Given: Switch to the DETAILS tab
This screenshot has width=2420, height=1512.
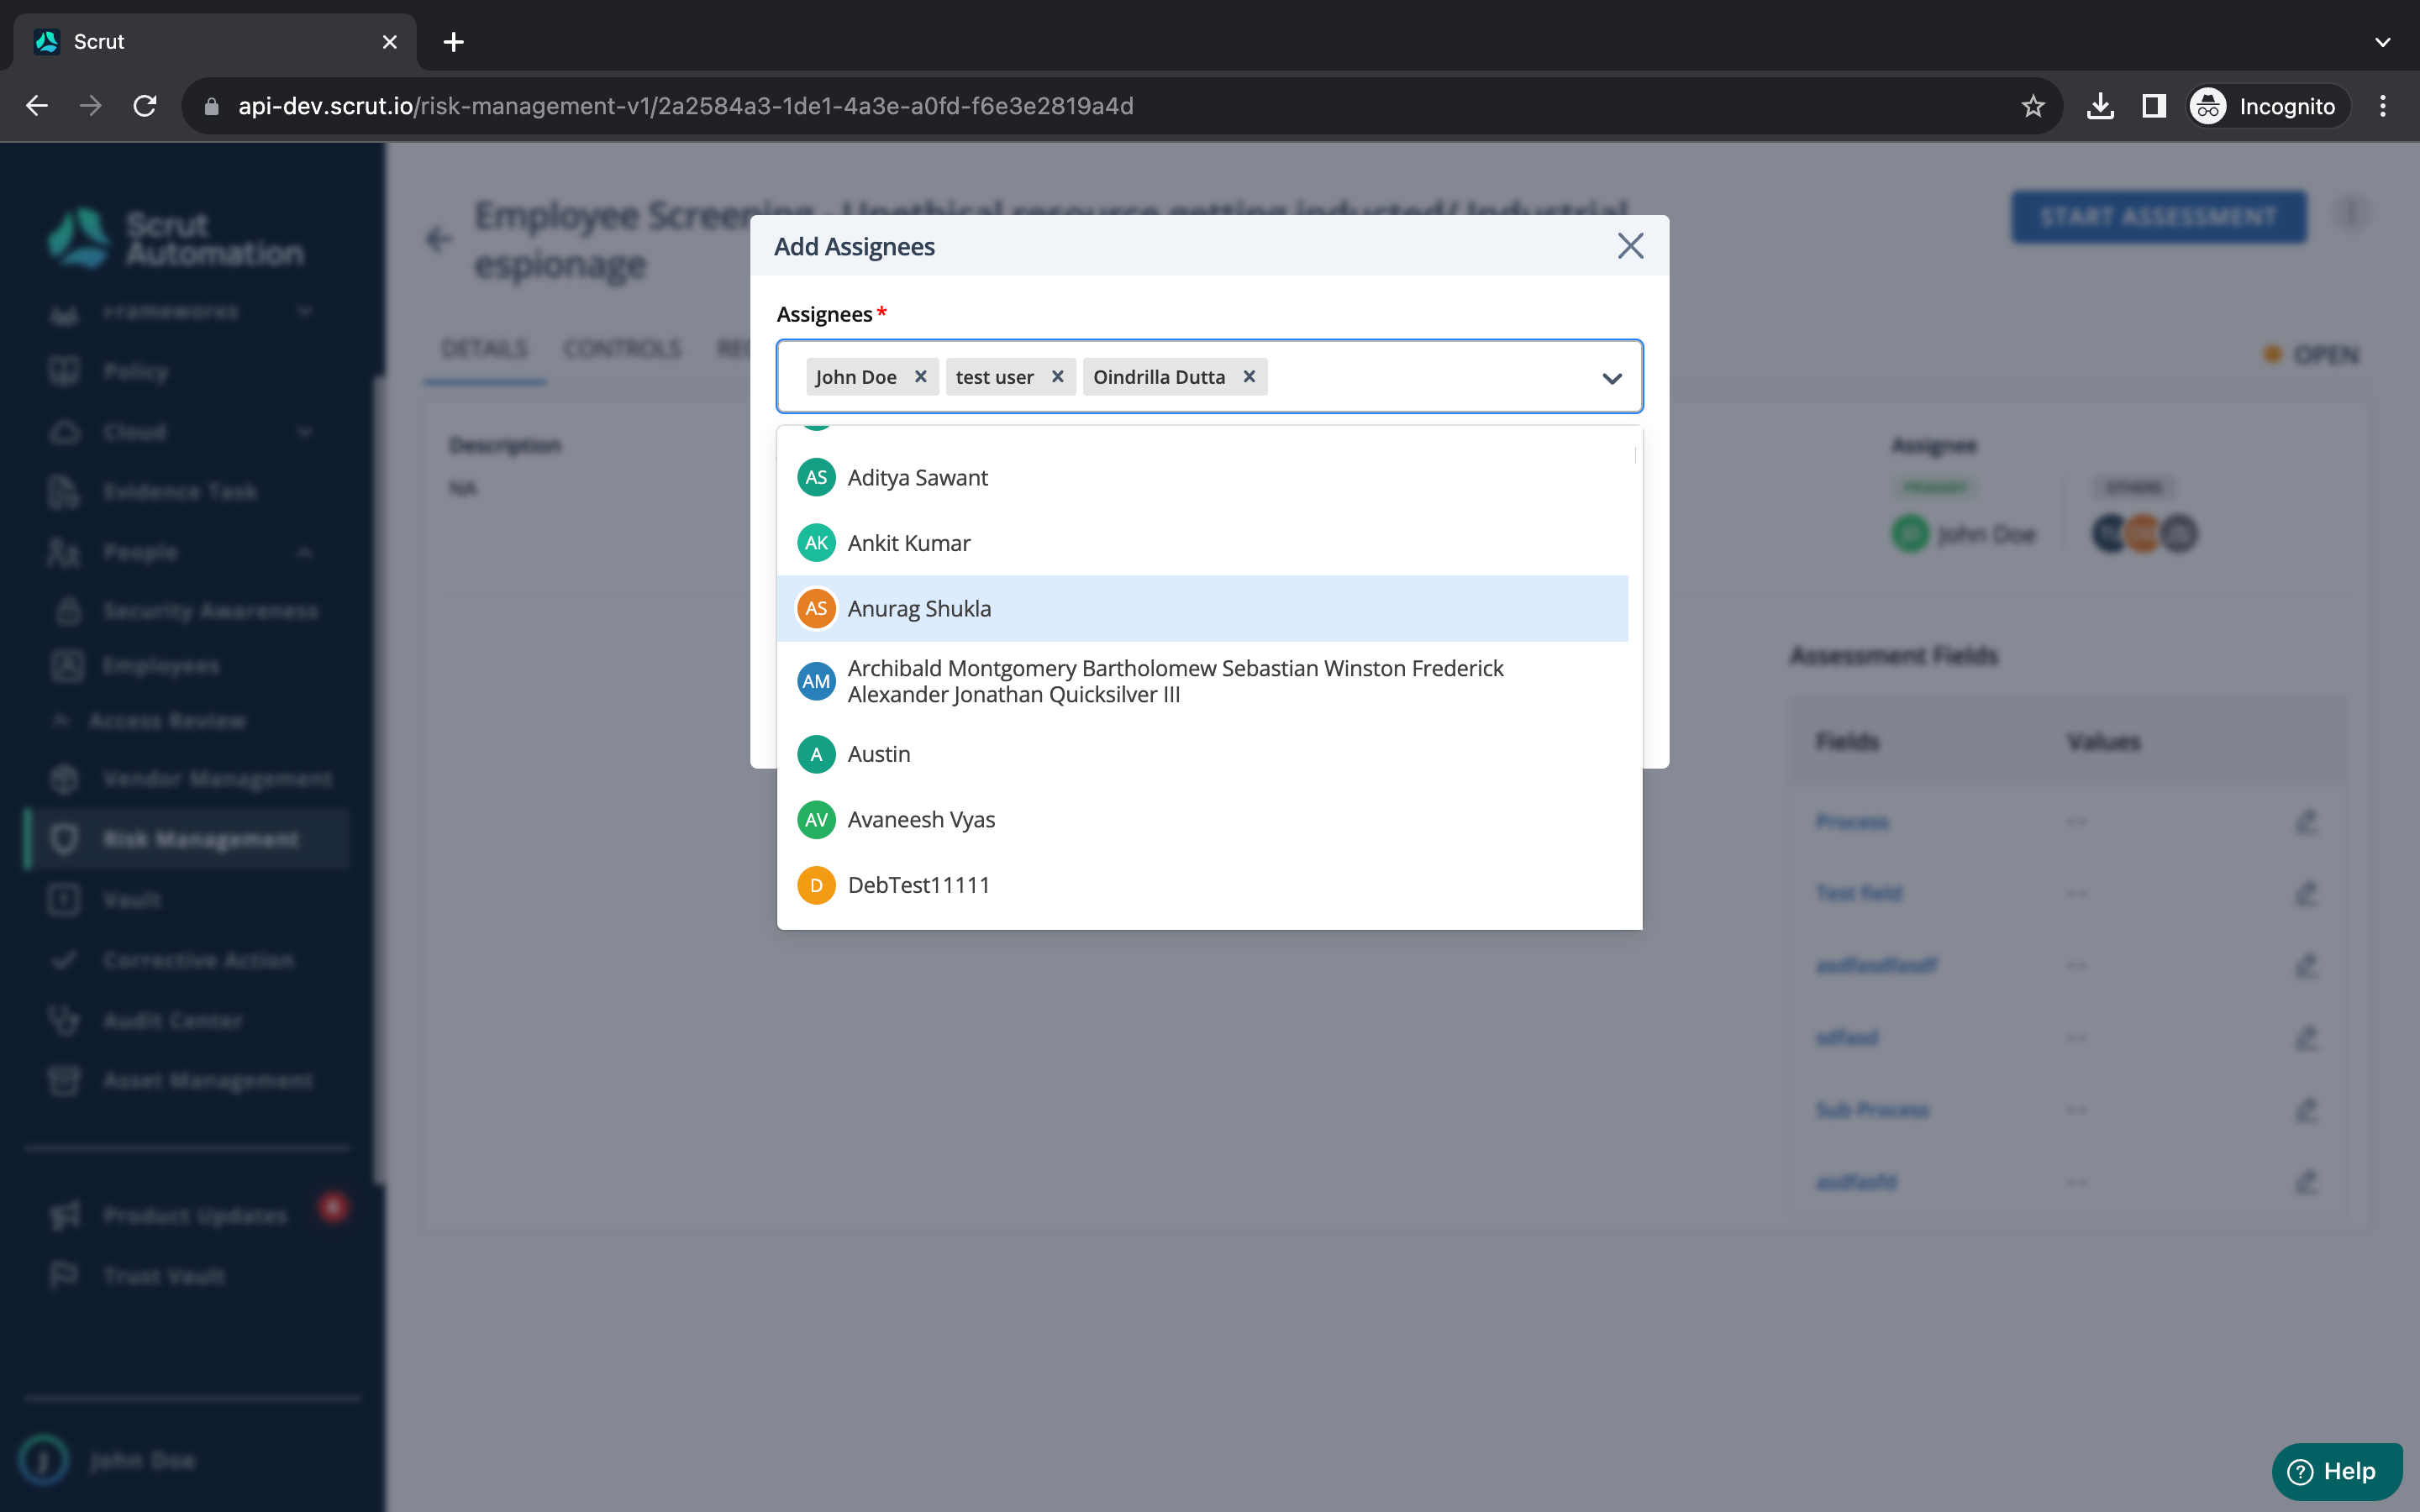Looking at the screenshot, I should point(484,349).
